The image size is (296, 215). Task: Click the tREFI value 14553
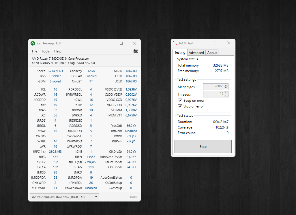pyautogui.click(x=91, y=157)
